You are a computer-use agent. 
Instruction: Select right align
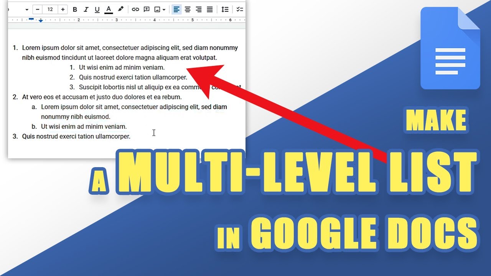coord(199,10)
